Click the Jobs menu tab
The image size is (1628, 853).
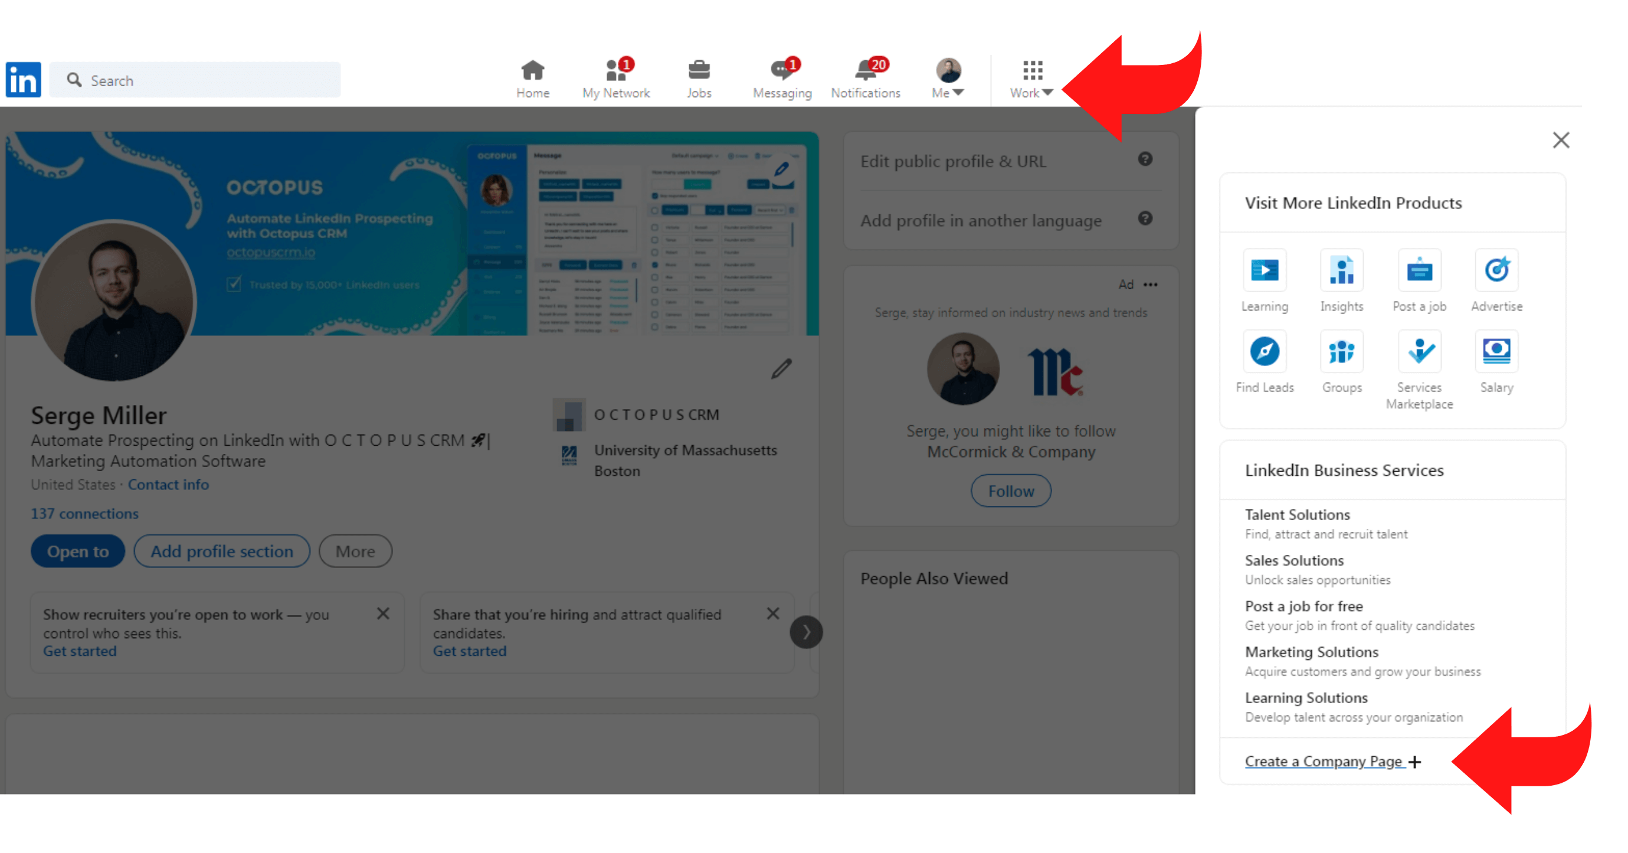point(697,77)
